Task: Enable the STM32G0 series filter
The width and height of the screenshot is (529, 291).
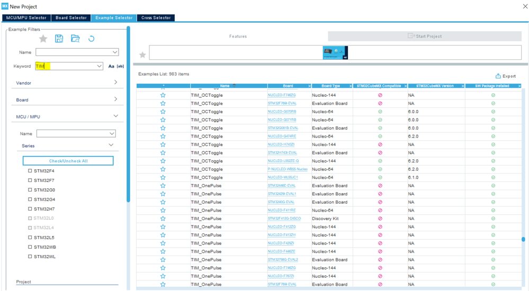Action: coord(30,189)
